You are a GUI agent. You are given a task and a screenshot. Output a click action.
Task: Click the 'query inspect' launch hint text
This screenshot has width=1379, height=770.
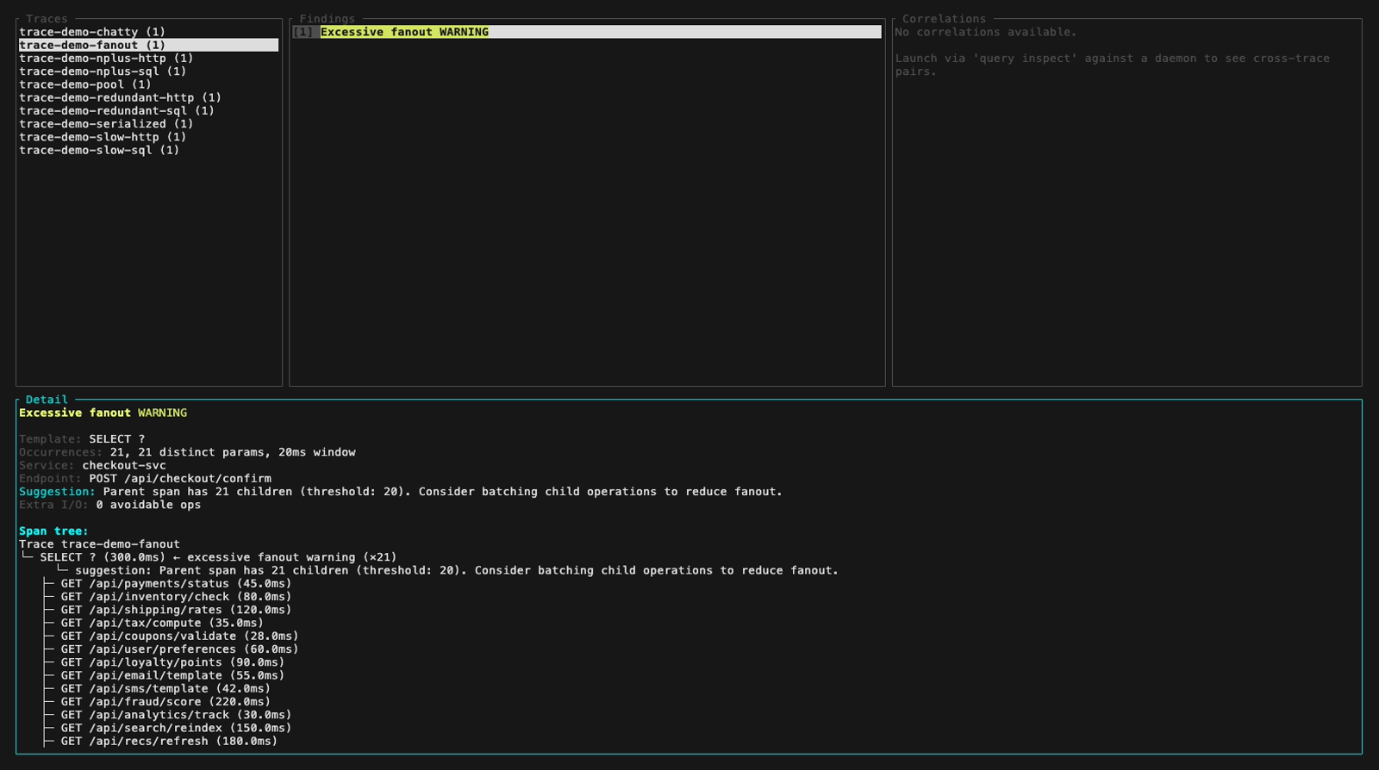[1112, 65]
